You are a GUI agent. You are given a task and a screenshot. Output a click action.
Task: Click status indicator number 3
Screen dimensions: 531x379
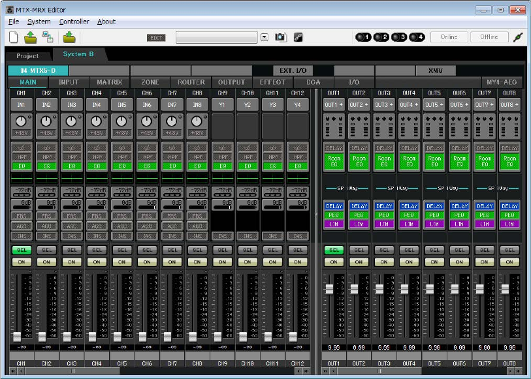coord(399,37)
